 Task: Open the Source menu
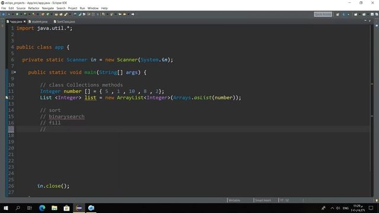point(21,8)
